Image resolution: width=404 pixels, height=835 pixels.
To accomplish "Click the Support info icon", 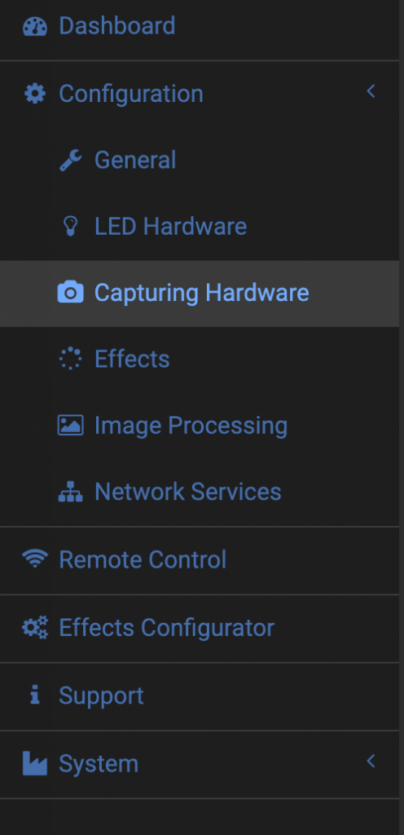I will [35, 696].
